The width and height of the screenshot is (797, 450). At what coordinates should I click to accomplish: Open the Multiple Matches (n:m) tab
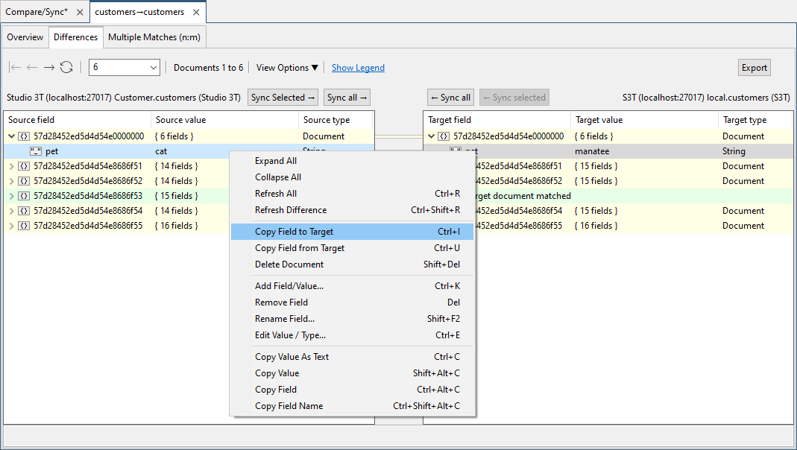click(x=154, y=37)
